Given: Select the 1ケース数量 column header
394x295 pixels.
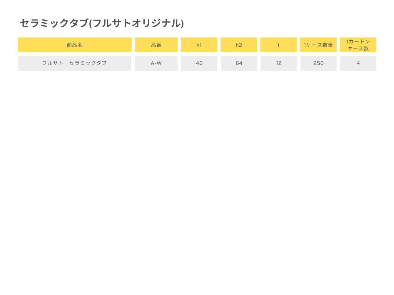Looking at the screenshot, I should pyautogui.click(x=318, y=45).
